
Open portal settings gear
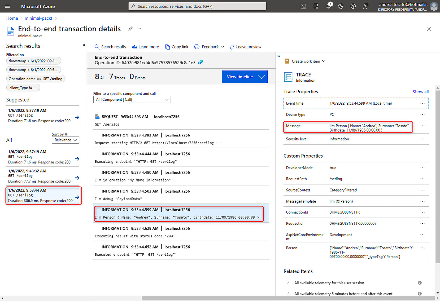(341, 6)
